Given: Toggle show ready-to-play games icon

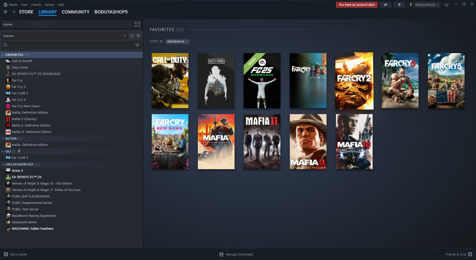Looking at the screenshot, I should click(x=138, y=36).
